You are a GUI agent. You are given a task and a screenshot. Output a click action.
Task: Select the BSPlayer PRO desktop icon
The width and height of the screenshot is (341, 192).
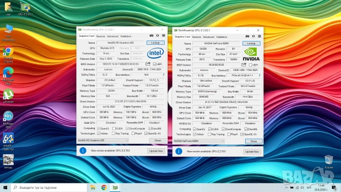point(9,119)
